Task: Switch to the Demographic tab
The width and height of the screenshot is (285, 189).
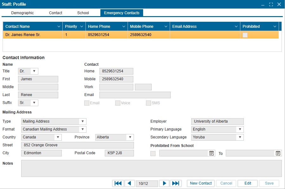Action: [x=22, y=13]
